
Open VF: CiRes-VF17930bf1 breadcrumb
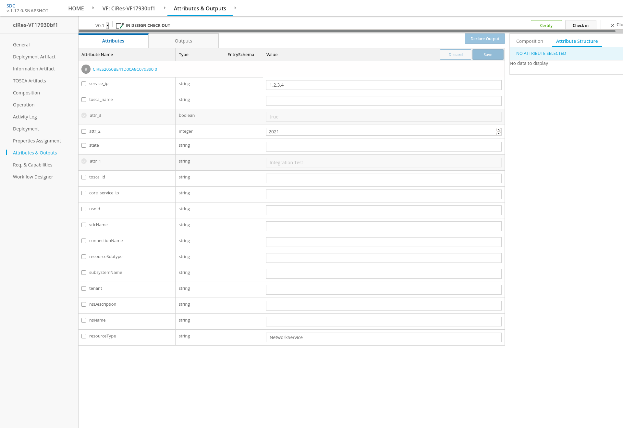[128, 8]
